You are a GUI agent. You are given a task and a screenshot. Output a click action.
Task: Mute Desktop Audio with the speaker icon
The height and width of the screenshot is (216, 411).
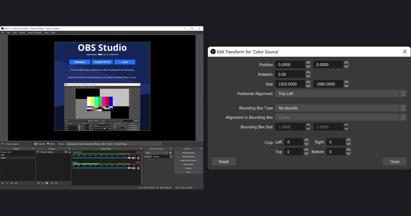134,158
